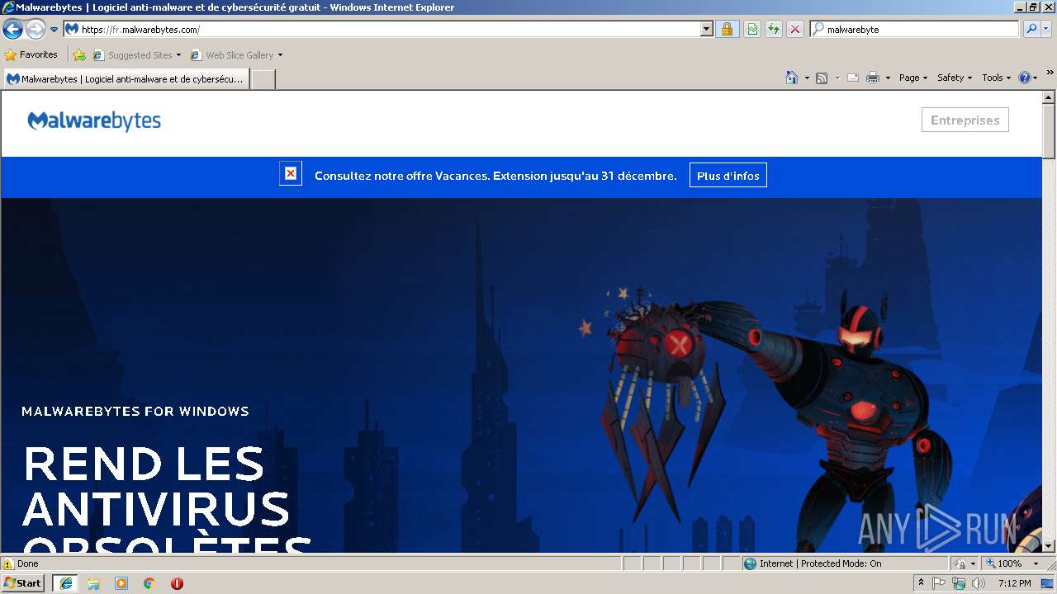Screen dimensions: 1057x594
Task: Open the Page menu
Action: click(913, 78)
